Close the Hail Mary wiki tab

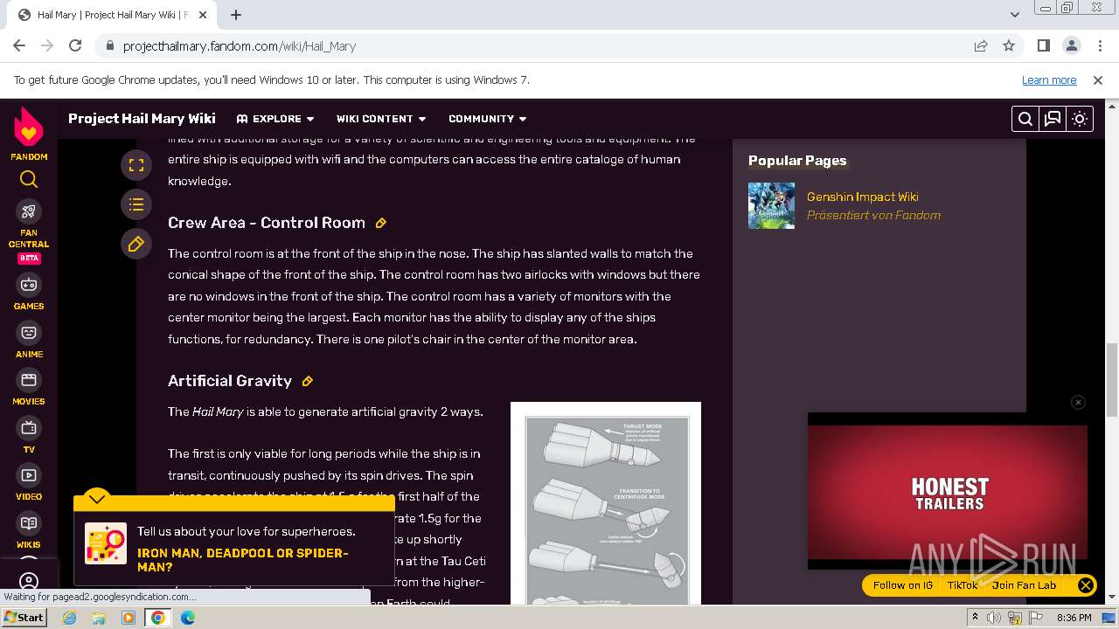coord(203,15)
